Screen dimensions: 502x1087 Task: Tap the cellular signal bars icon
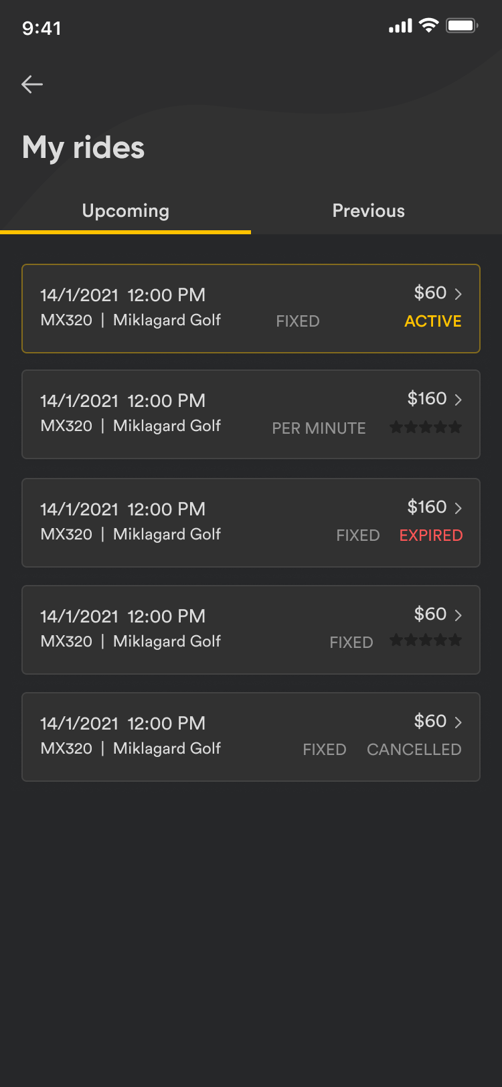[x=400, y=27]
